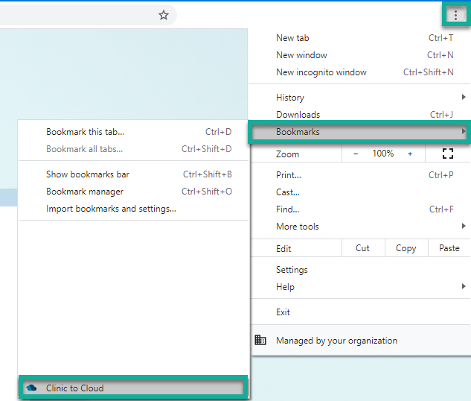Screen dimensions: 471x401
Task: Click the organization building icon
Action: pos(260,341)
